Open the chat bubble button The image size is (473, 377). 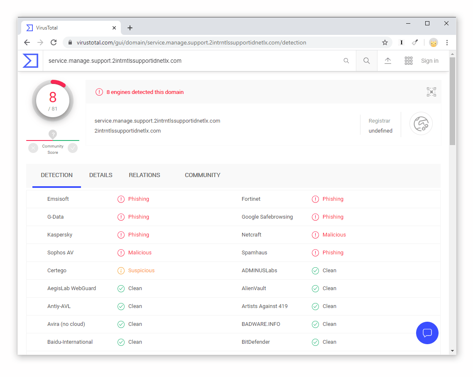tap(427, 333)
